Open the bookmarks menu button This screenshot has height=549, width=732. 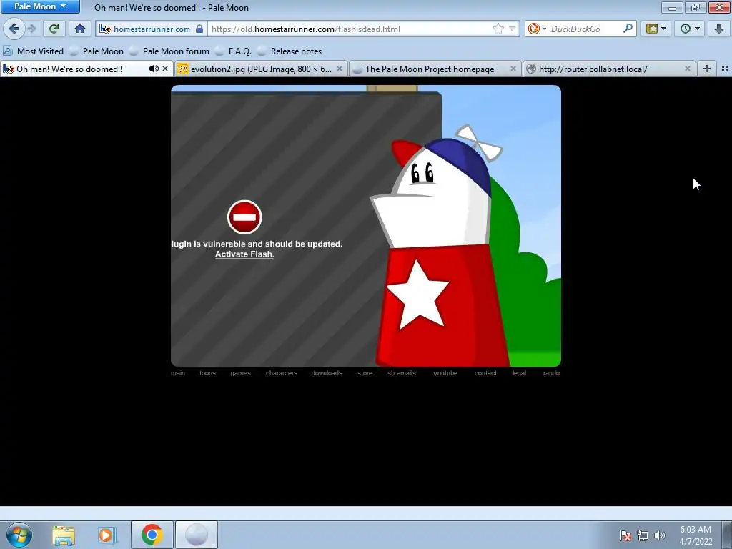(656, 29)
